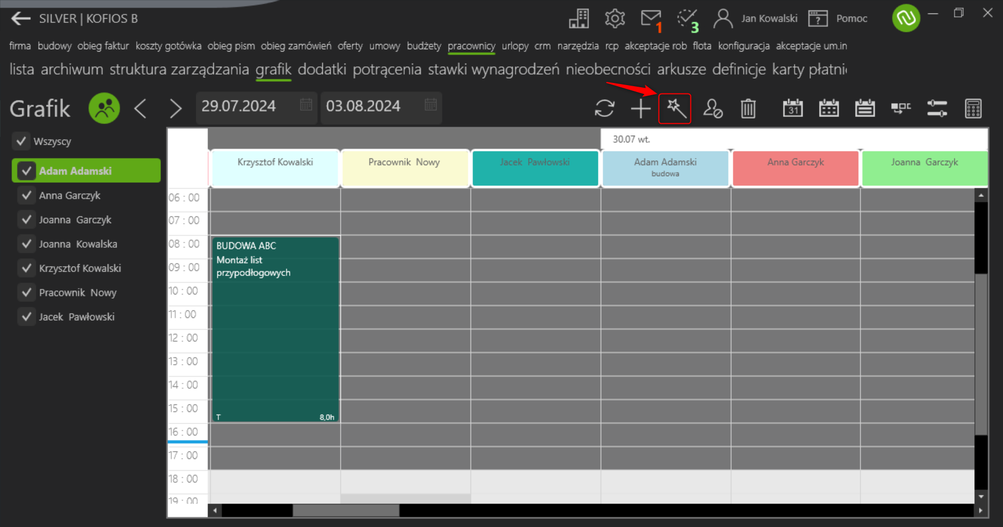
Task: Switch to the potrącenia tab
Action: point(387,69)
